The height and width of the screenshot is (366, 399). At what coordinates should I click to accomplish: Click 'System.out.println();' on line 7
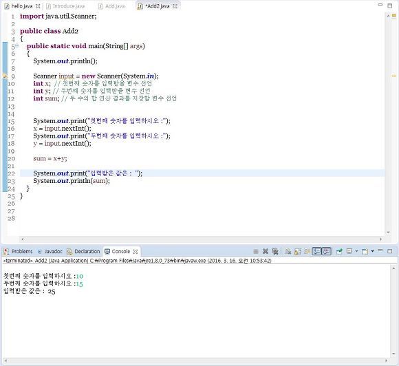pyautogui.click(x=65, y=61)
